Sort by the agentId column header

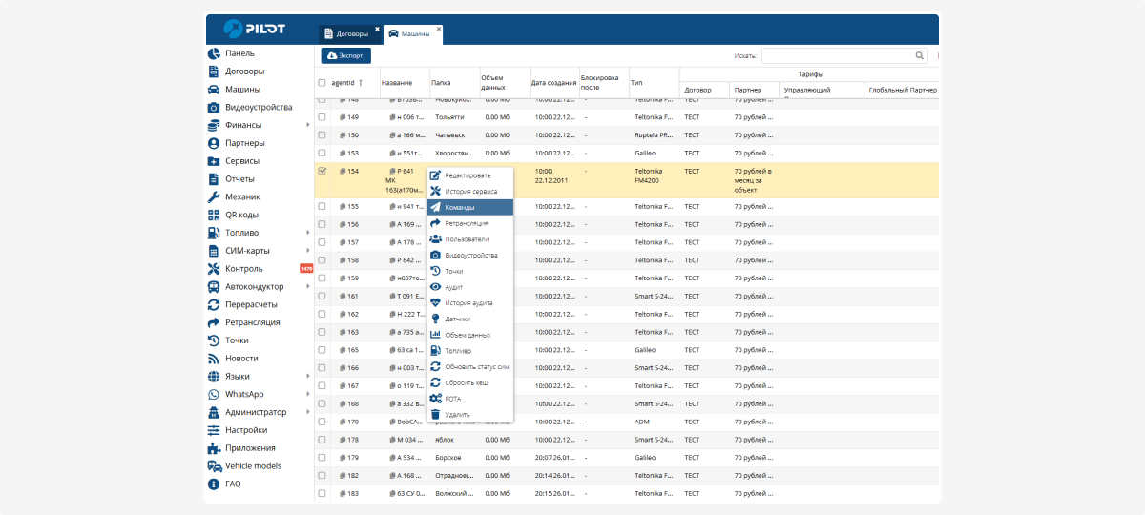coord(346,83)
